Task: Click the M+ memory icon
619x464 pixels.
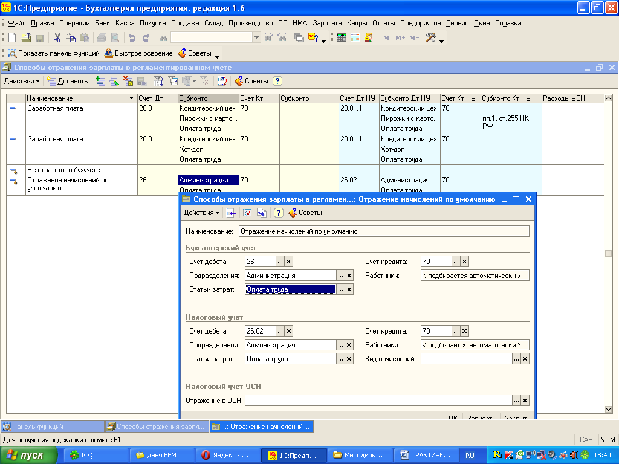Action: pos(400,38)
